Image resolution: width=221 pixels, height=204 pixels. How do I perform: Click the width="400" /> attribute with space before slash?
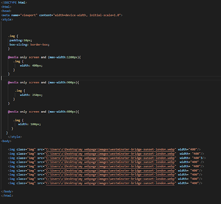(192, 162)
